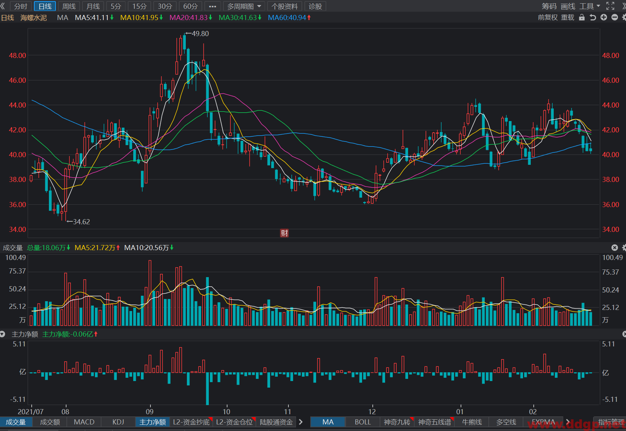Select KDJ indicator tab
626x431 pixels.
coord(118,422)
